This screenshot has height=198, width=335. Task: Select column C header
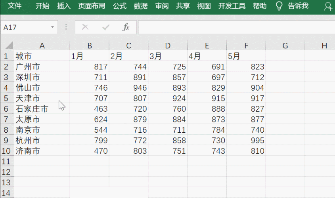coord(128,46)
